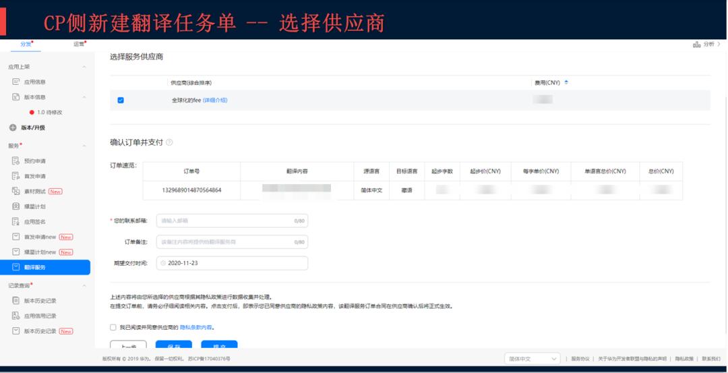Click the sort arrow beside 费用(CNY)
728x373 pixels.
(566, 82)
